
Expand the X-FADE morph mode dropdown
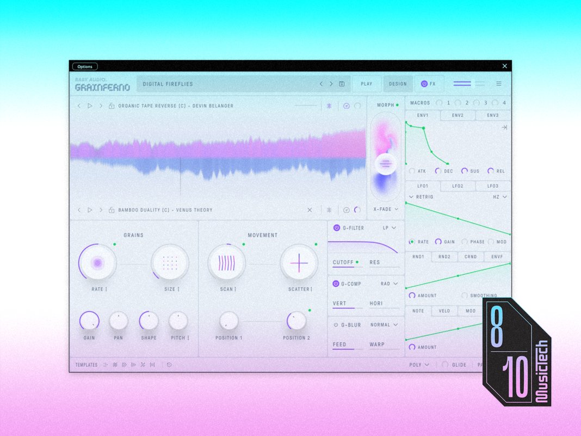386,209
